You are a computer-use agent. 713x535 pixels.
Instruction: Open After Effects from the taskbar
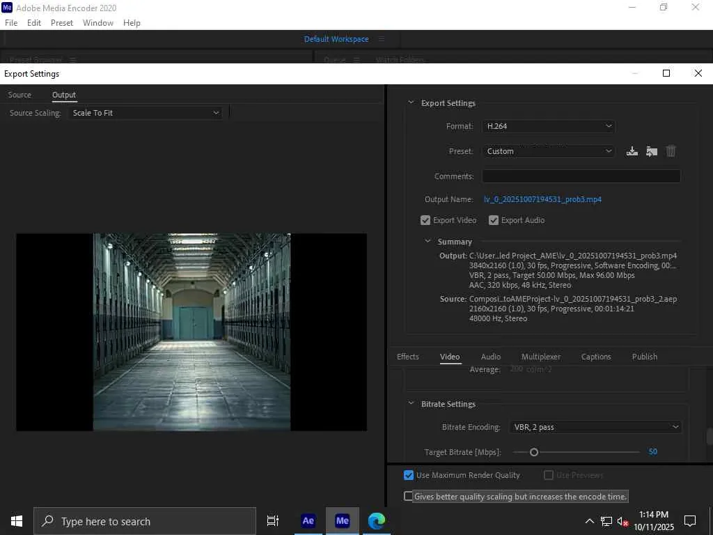[308, 521]
